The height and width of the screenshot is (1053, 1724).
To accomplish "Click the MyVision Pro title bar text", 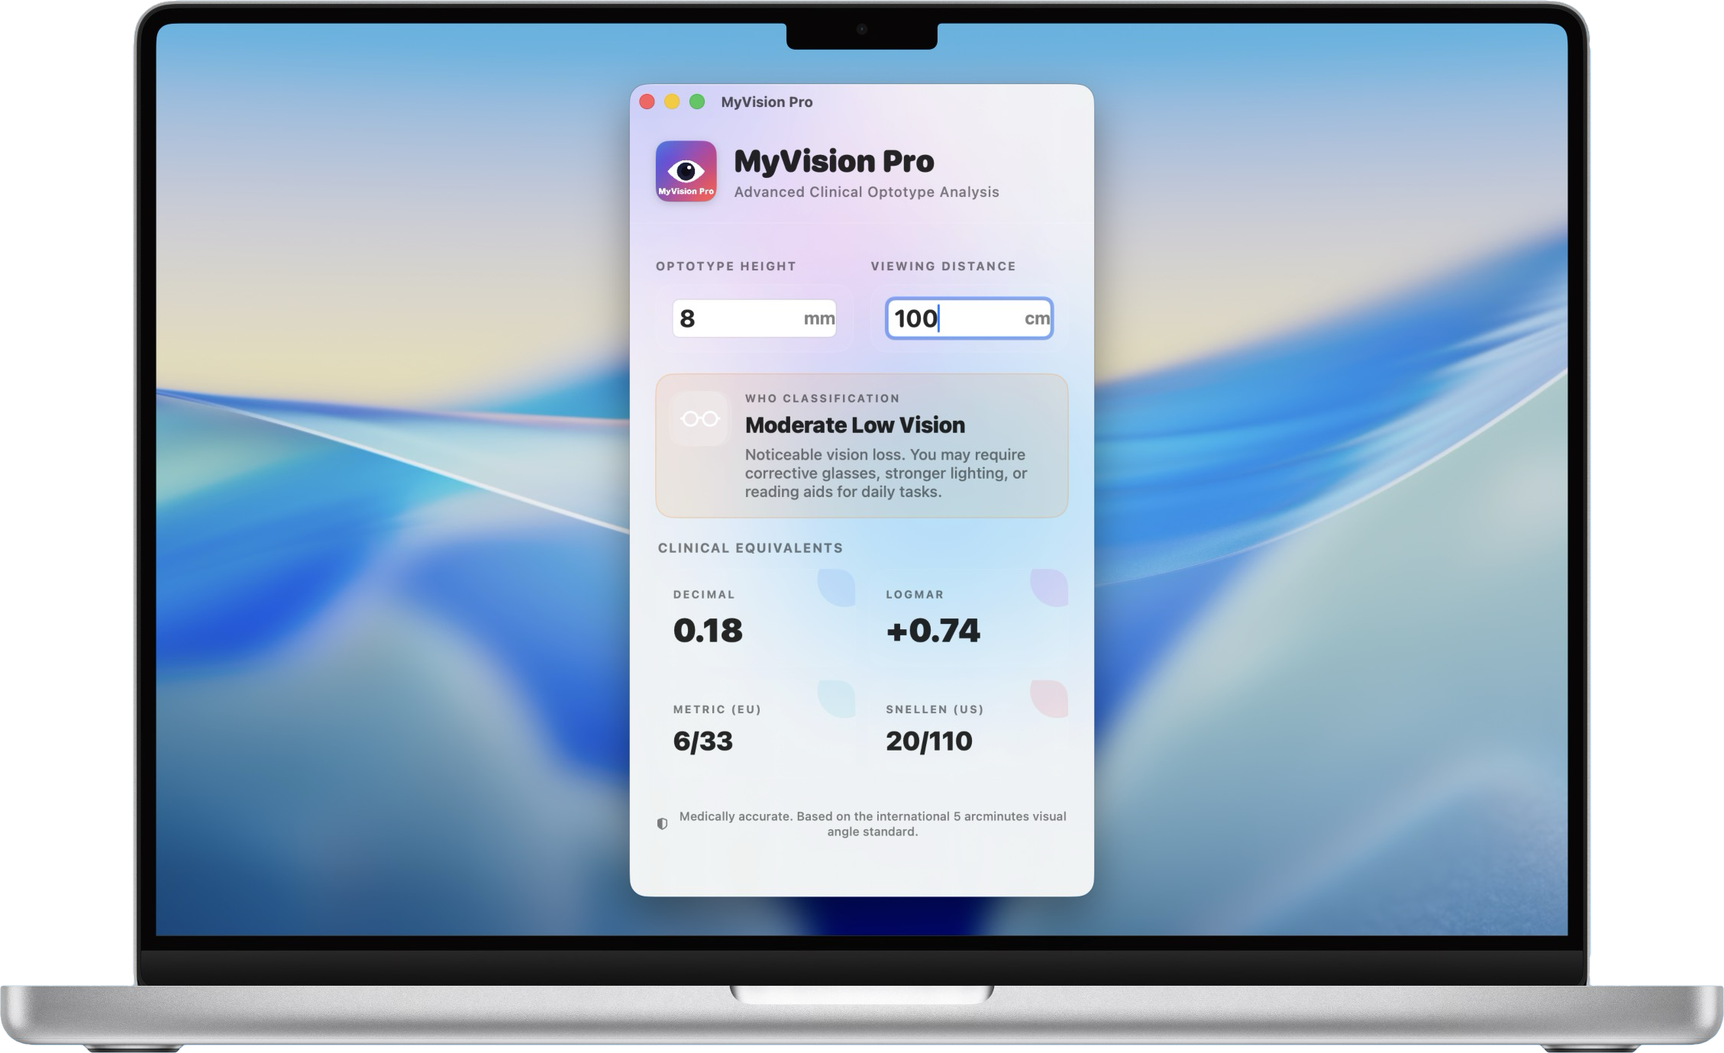I will pyautogui.click(x=767, y=102).
